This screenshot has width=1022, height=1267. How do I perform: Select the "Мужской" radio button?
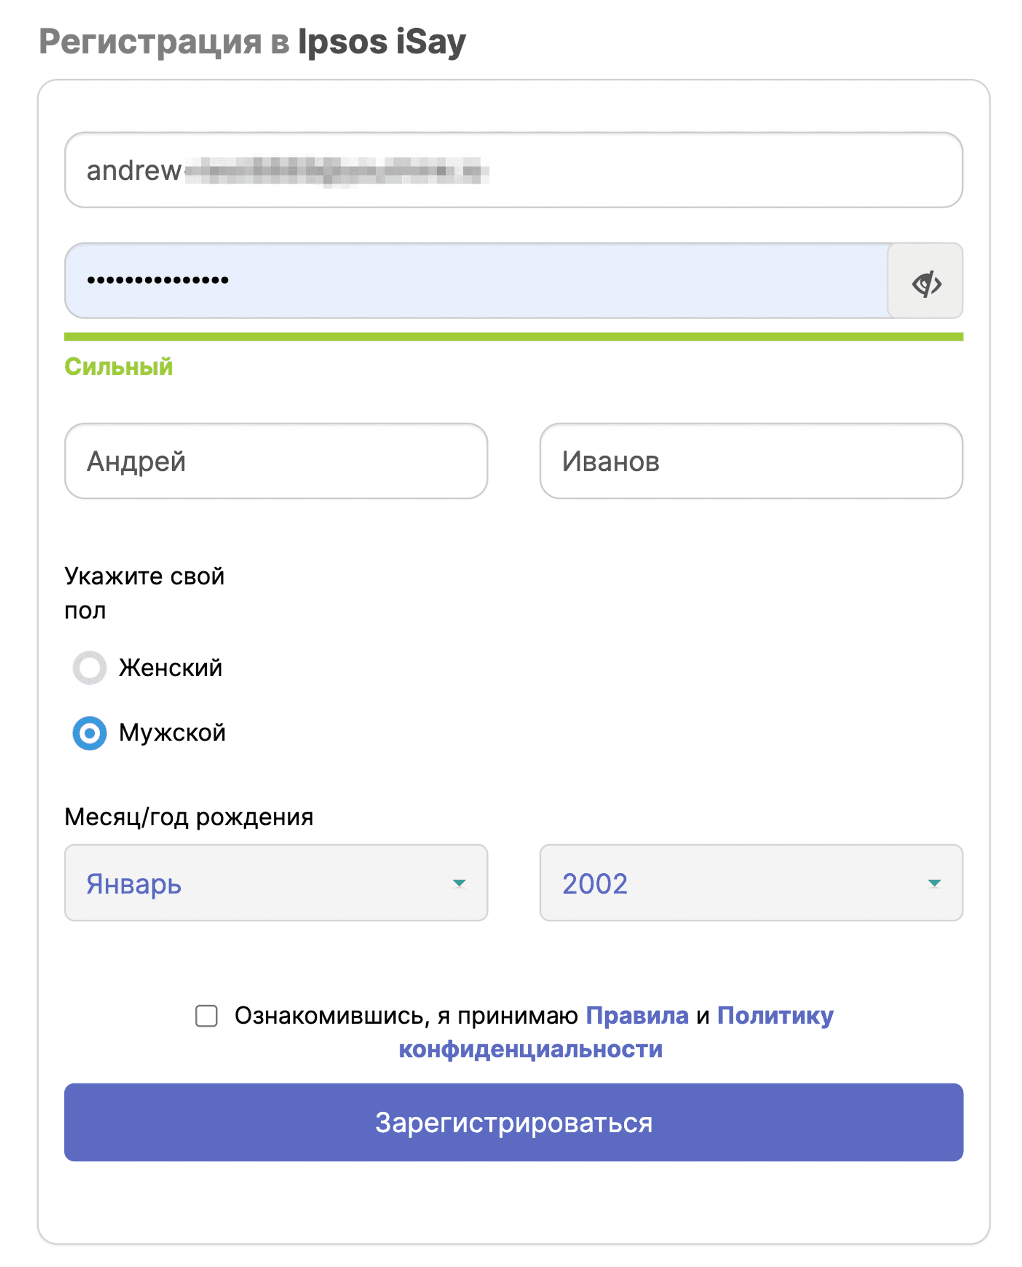tap(89, 733)
